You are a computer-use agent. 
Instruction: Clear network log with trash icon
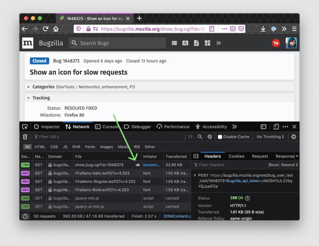pos(25,137)
